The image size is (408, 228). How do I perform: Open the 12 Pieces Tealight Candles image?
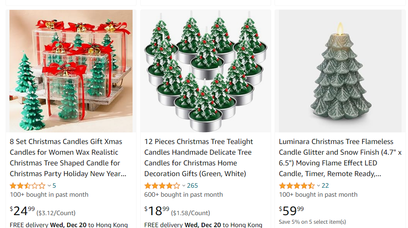click(x=206, y=71)
